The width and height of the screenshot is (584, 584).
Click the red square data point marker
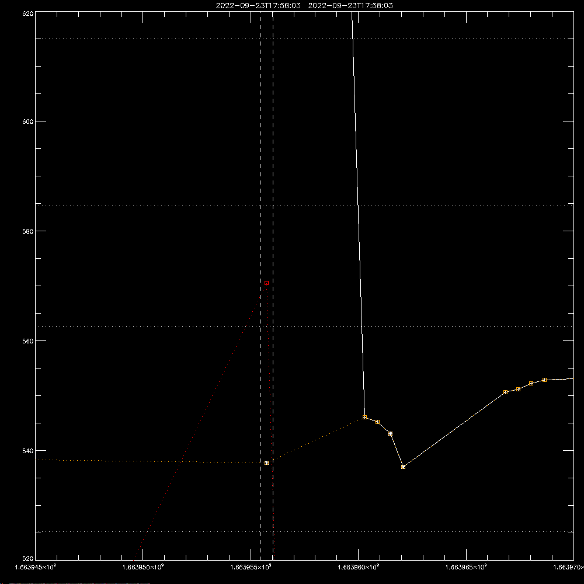pos(266,283)
